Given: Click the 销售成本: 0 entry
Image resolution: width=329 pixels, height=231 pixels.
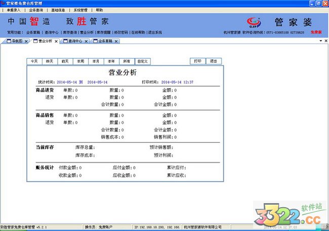Looking at the screenshot, I should point(112,137).
